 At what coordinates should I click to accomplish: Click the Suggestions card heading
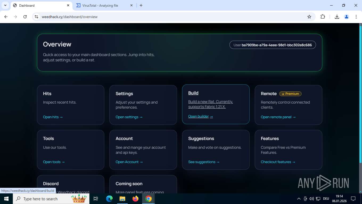(x=201, y=138)
